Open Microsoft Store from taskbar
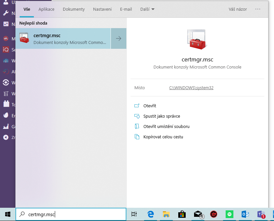The width and height of the screenshot is (274, 221). 182,214
